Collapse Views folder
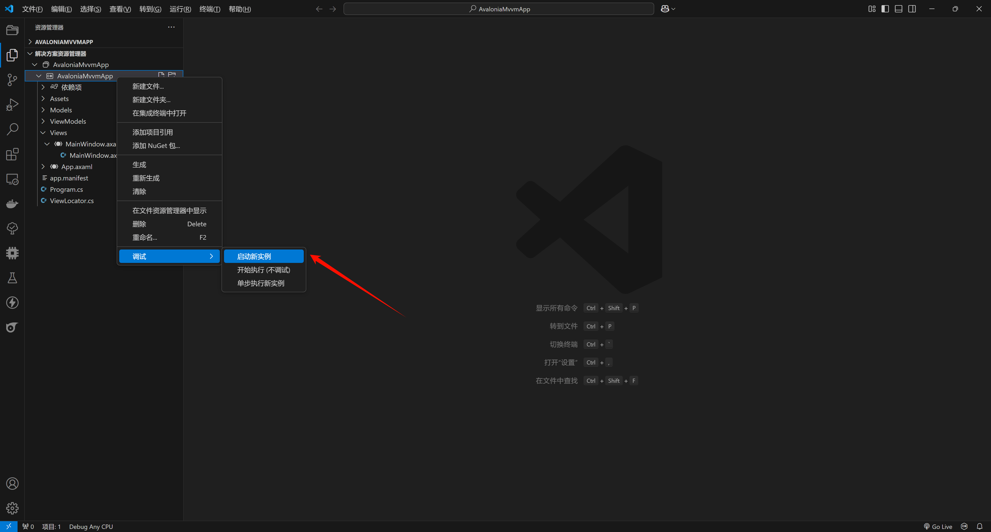 (43, 132)
